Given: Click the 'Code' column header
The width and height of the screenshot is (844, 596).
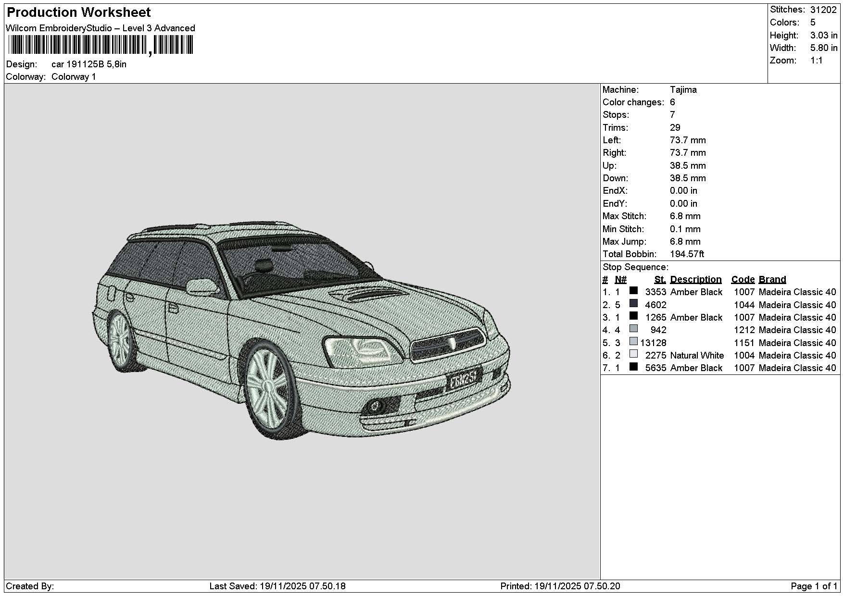Looking at the screenshot, I should [743, 280].
